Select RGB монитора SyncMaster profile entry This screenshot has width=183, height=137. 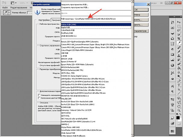click(96, 19)
